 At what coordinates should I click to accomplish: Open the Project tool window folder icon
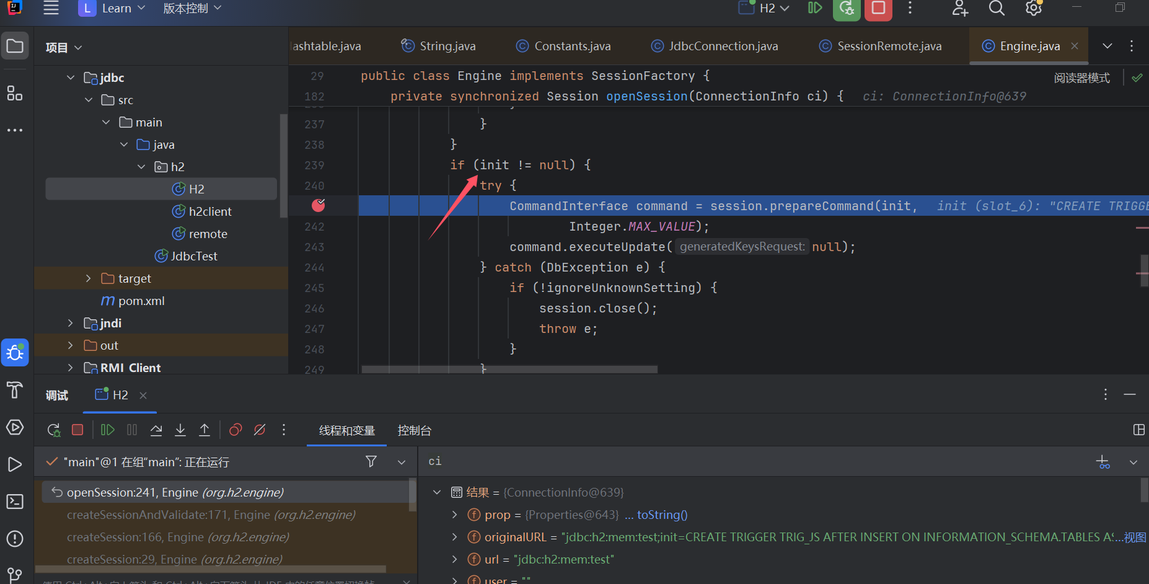pos(15,46)
